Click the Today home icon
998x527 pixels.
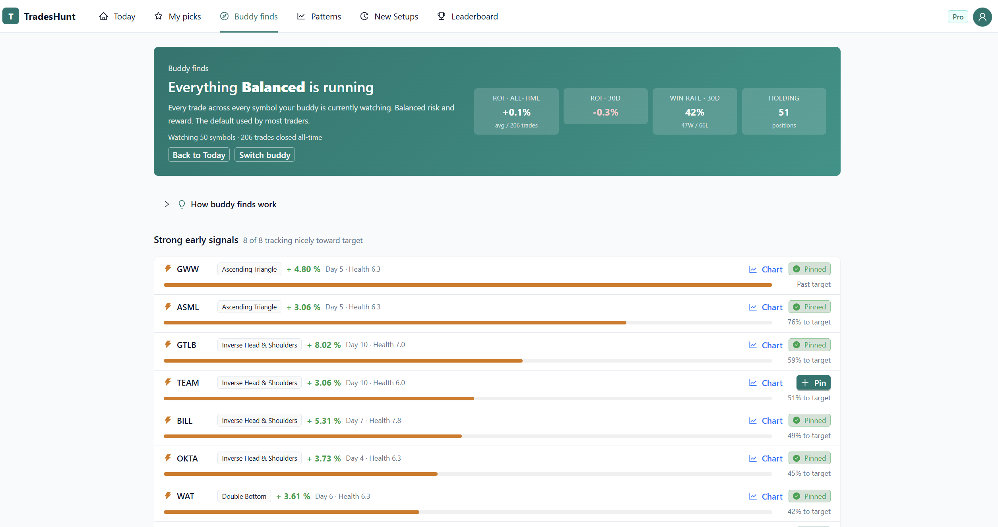[x=103, y=16]
